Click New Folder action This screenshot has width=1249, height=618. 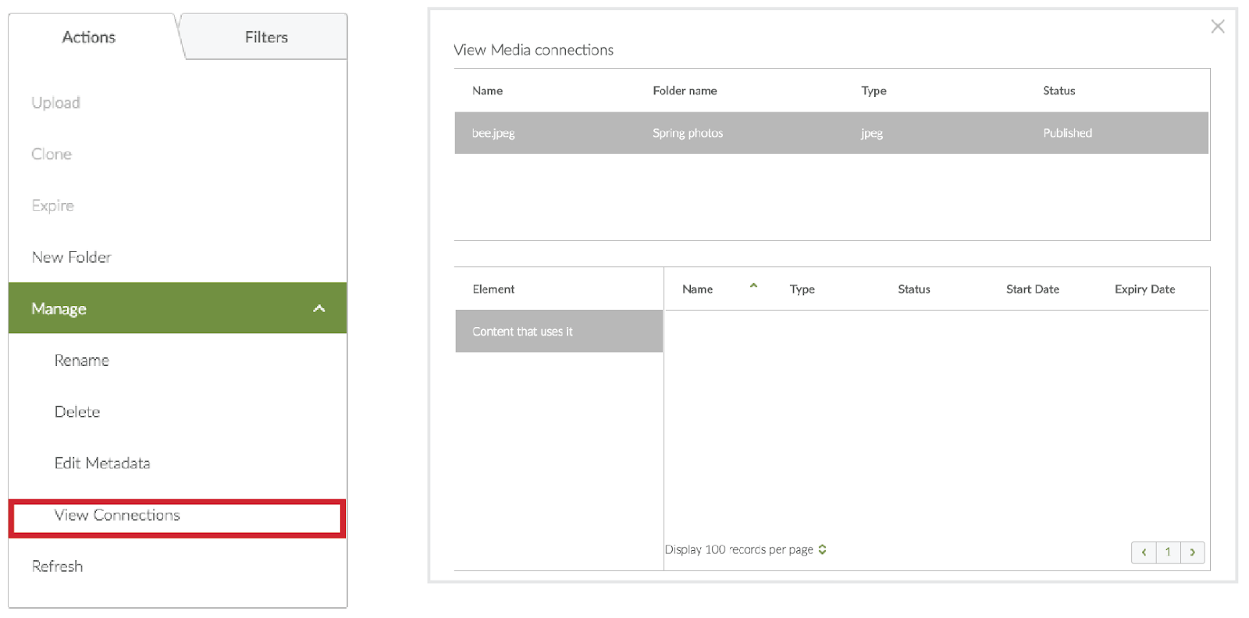[x=71, y=257]
